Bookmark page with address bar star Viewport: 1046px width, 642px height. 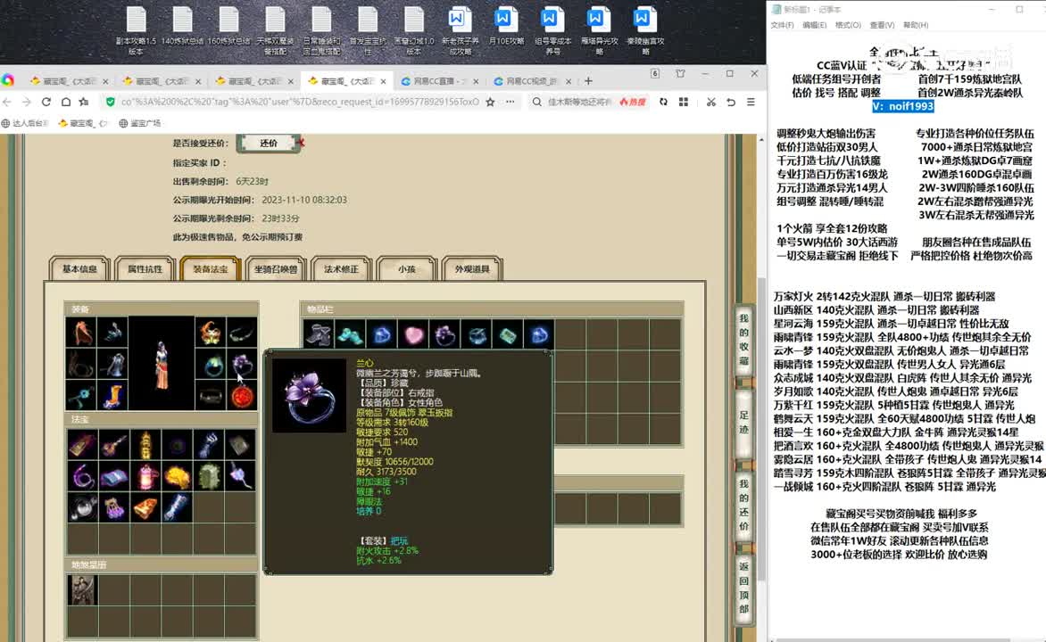coord(490,102)
